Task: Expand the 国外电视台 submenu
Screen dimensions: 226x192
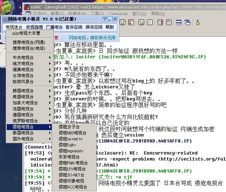Action: [x=30, y=139]
